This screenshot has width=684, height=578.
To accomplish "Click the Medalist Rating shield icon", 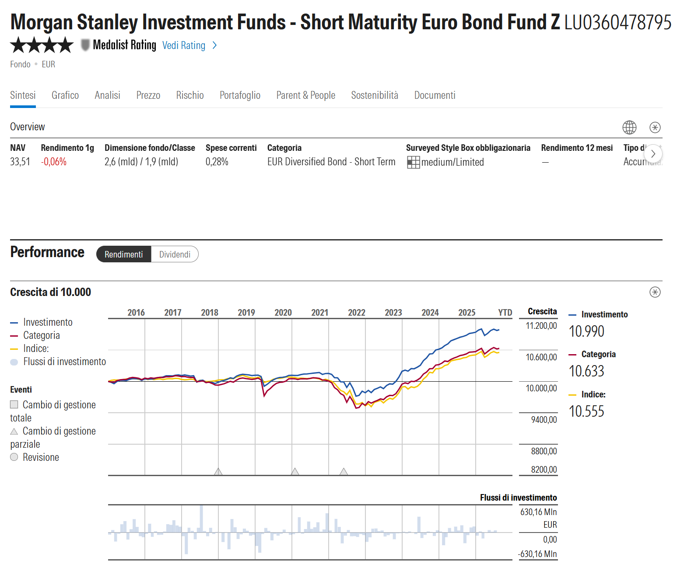I will (85, 45).
